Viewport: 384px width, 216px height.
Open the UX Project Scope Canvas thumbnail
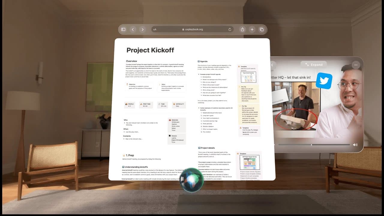point(250,163)
